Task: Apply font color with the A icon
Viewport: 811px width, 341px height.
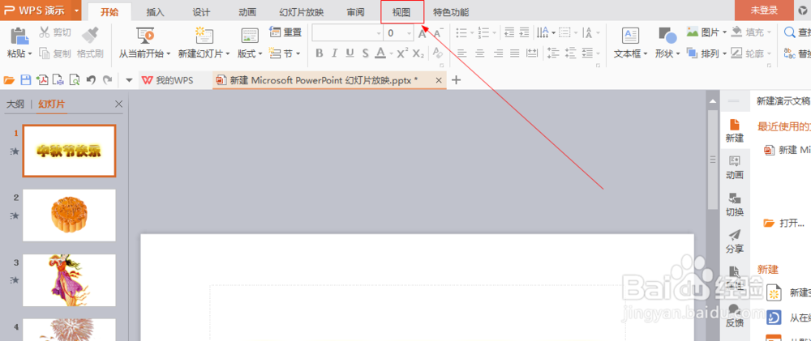Action: coord(380,53)
